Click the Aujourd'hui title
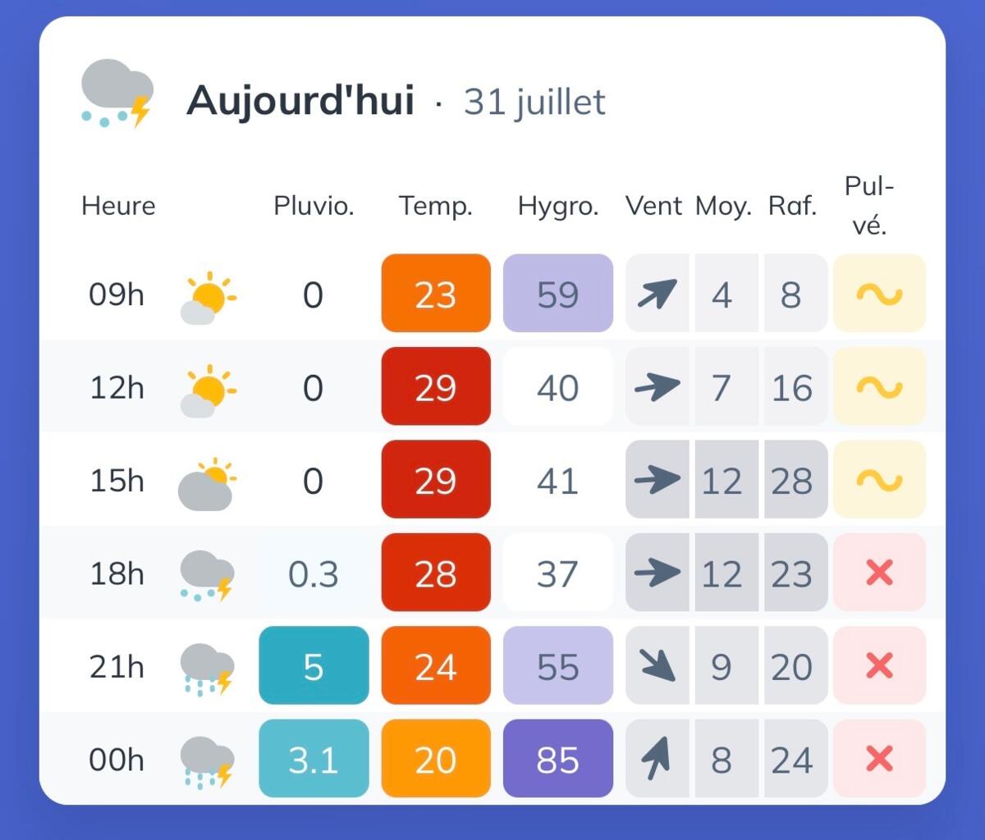The height and width of the screenshot is (840, 985). (x=300, y=100)
